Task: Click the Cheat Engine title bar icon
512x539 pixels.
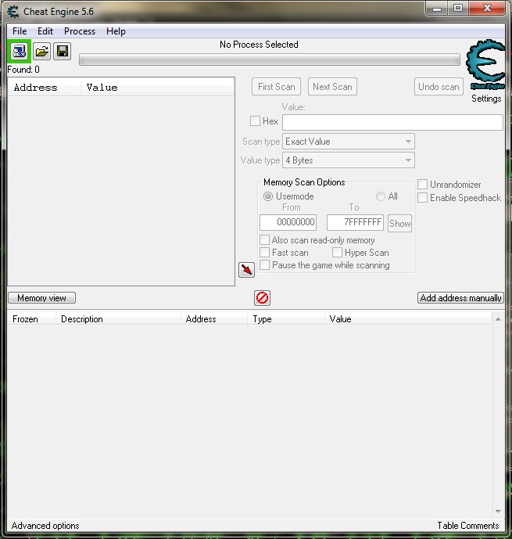Action: [x=13, y=12]
